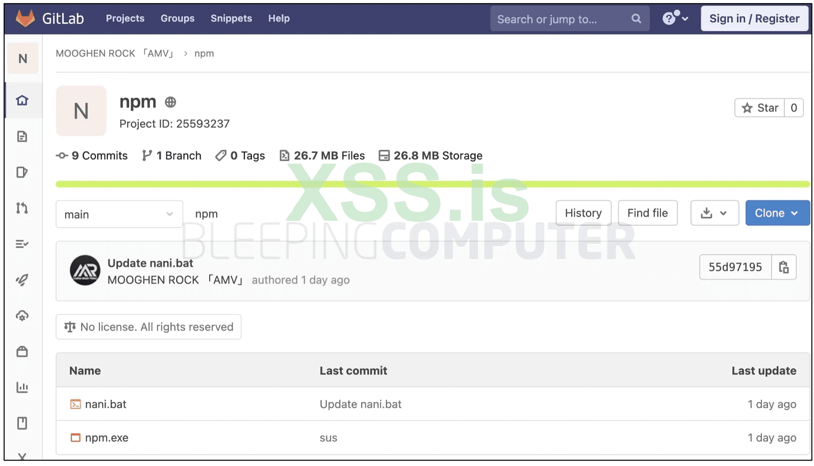This screenshot has width=814, height=466.
Task: Open Merge requests icon in sidebar
Action: coord(22,208)
